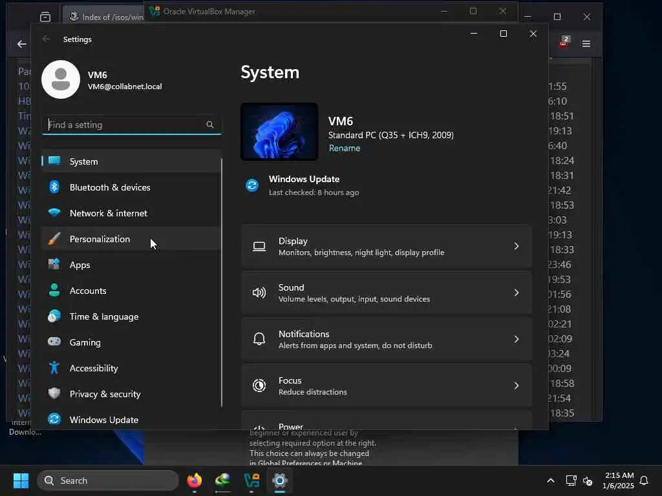The image size is (662, 496).
Task: Open Bluetooth & devices settings
Action: [131, 187]
